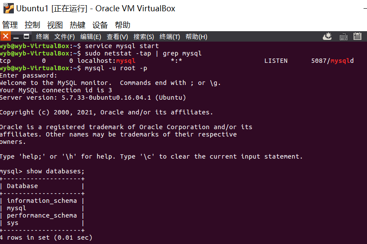367x244 pixels.
Task: Open the 搜索(S) search menu
Action: 144,37
